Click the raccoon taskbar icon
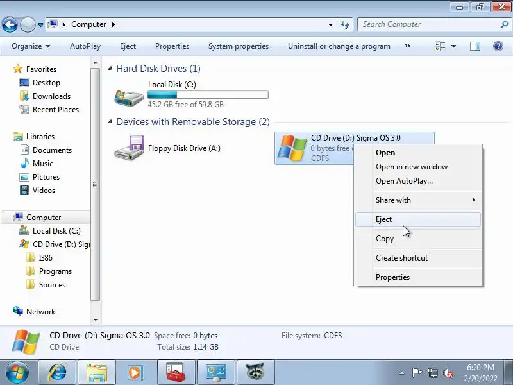Image resolution: width=513 pixels, height=385 pixels. pos(255,372)
